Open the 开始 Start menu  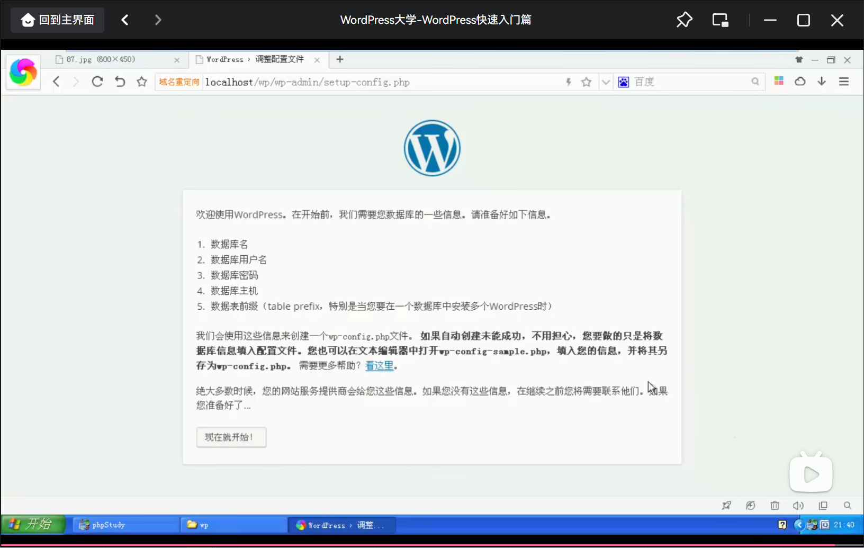tap(33, 525)
